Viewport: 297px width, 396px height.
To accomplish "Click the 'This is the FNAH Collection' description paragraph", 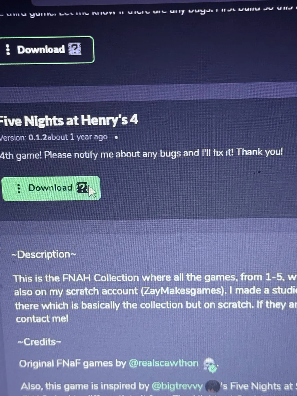I will pos(155,298).
